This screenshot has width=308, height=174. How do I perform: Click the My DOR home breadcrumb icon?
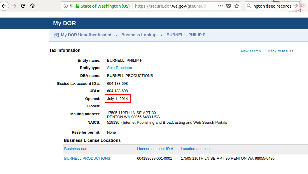(56, 35)
